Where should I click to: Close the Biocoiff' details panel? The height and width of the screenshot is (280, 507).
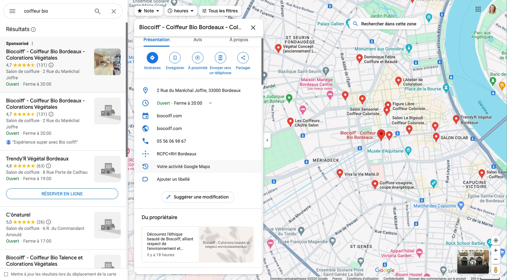pyautogui.click(x=253, y=28)
